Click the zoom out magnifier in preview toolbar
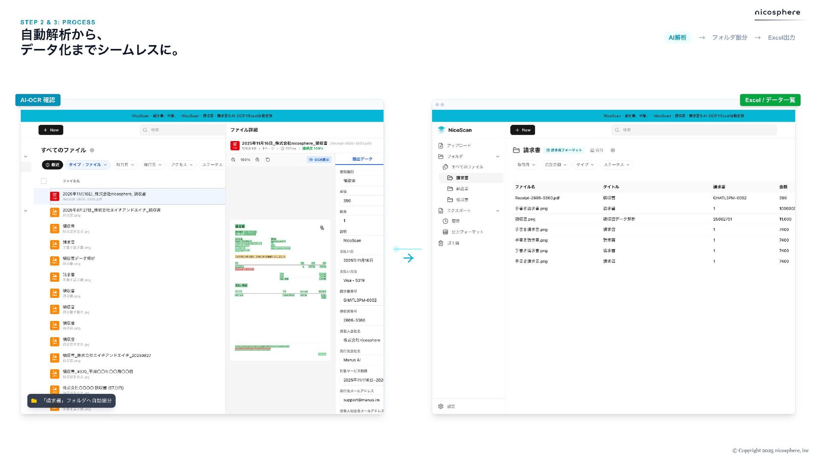 click(x=233, y=160)
